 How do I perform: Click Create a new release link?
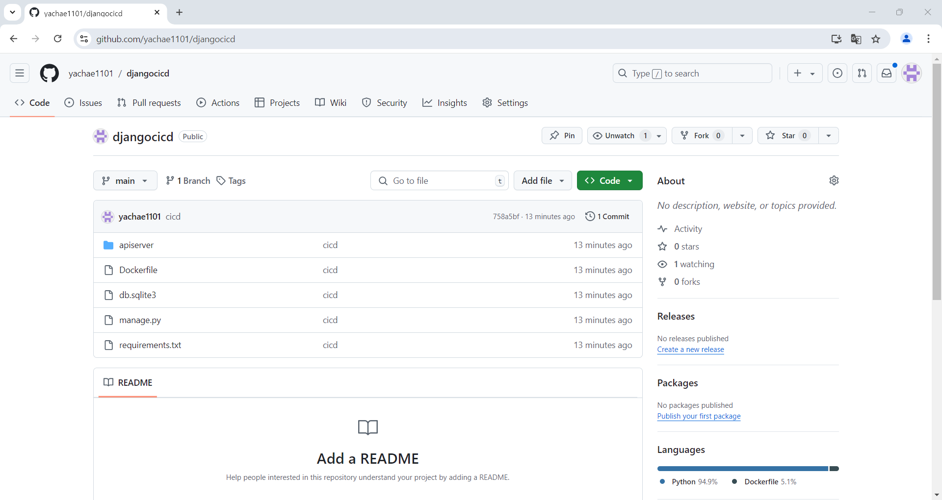point(691,350)
